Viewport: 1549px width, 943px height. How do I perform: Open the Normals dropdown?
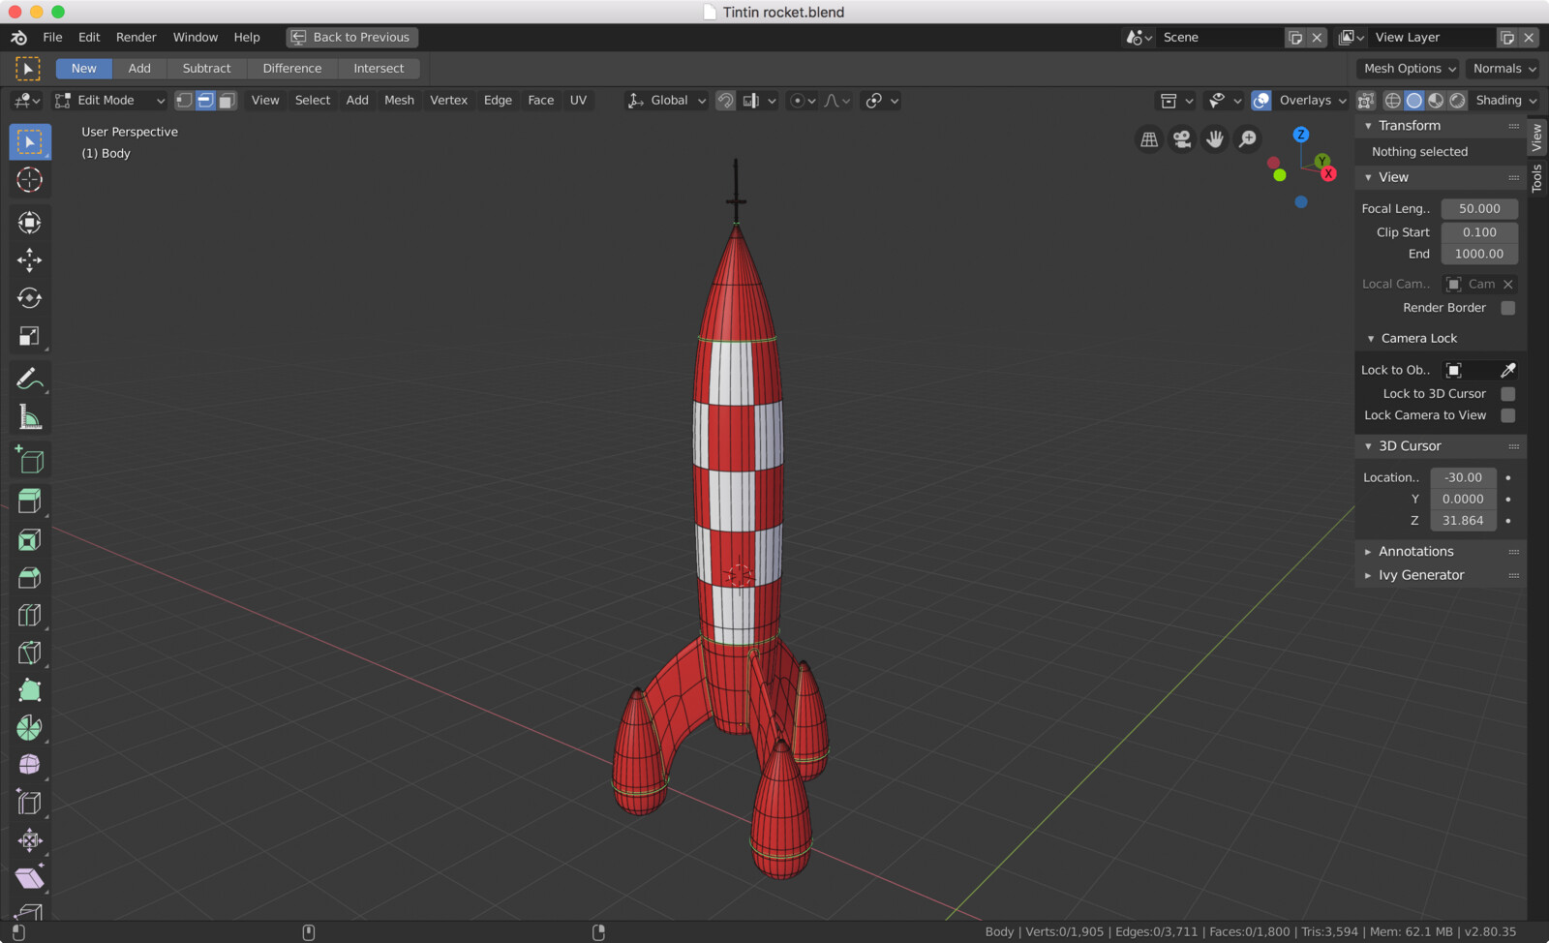pos(1503,69)
